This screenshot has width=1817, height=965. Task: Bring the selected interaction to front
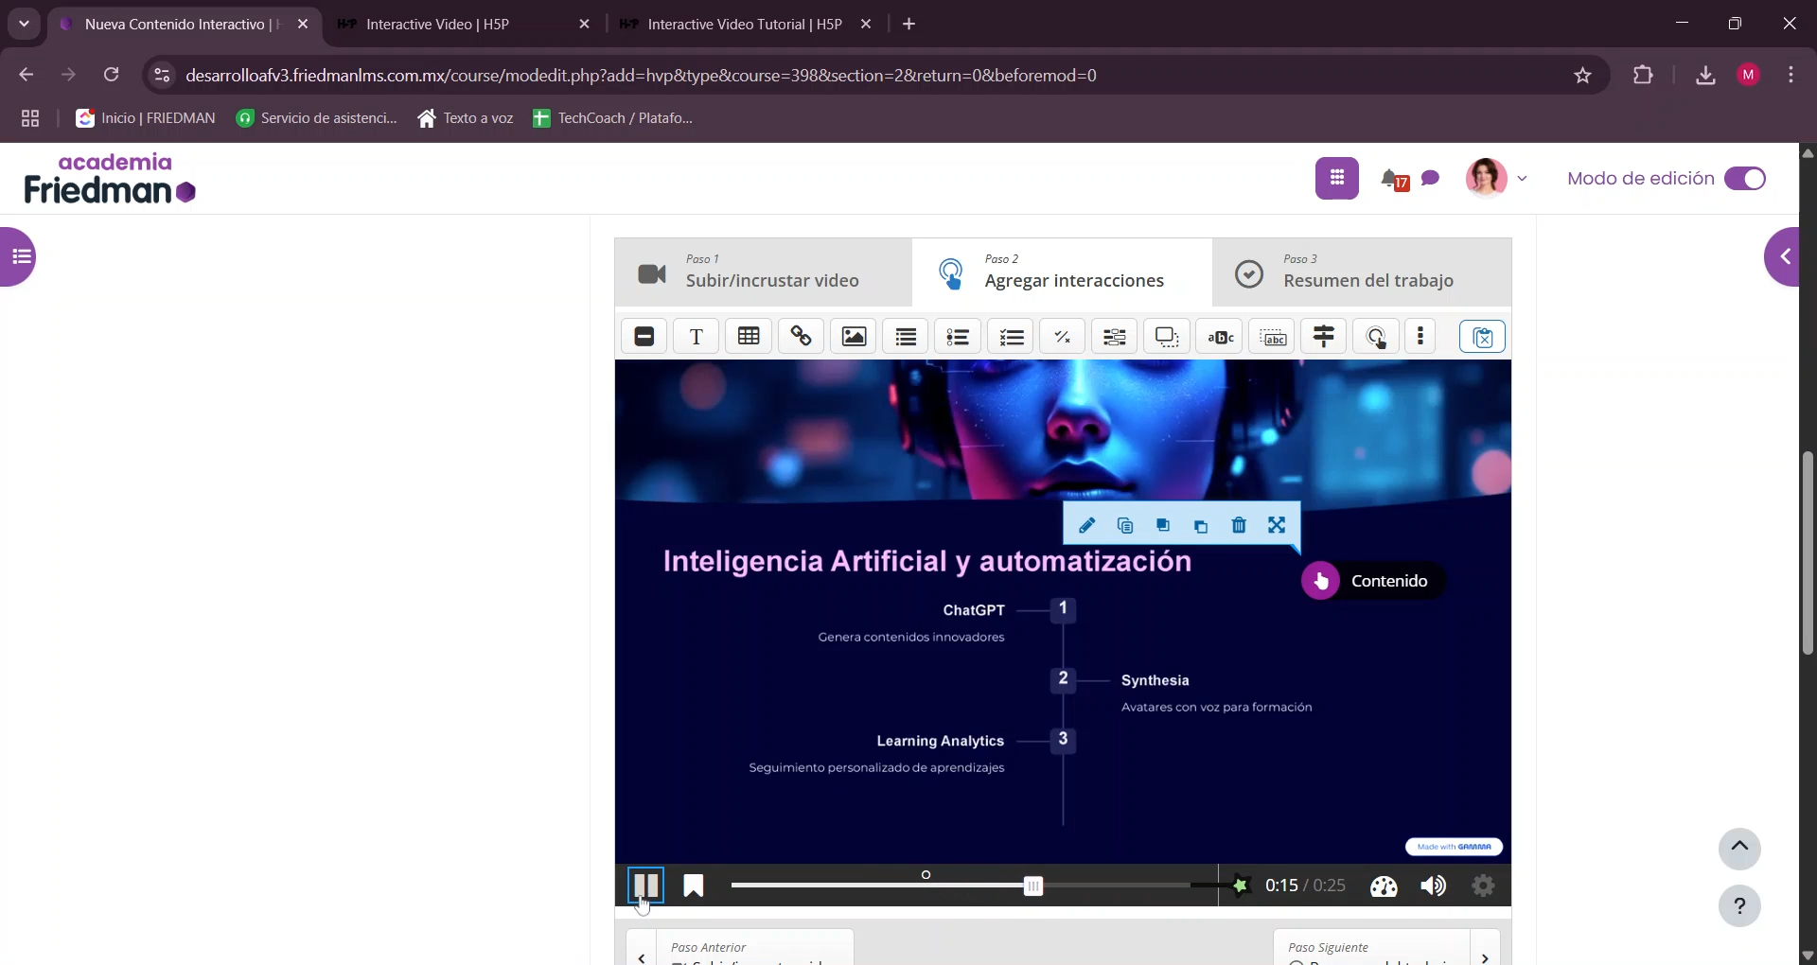pos(1163,526)
